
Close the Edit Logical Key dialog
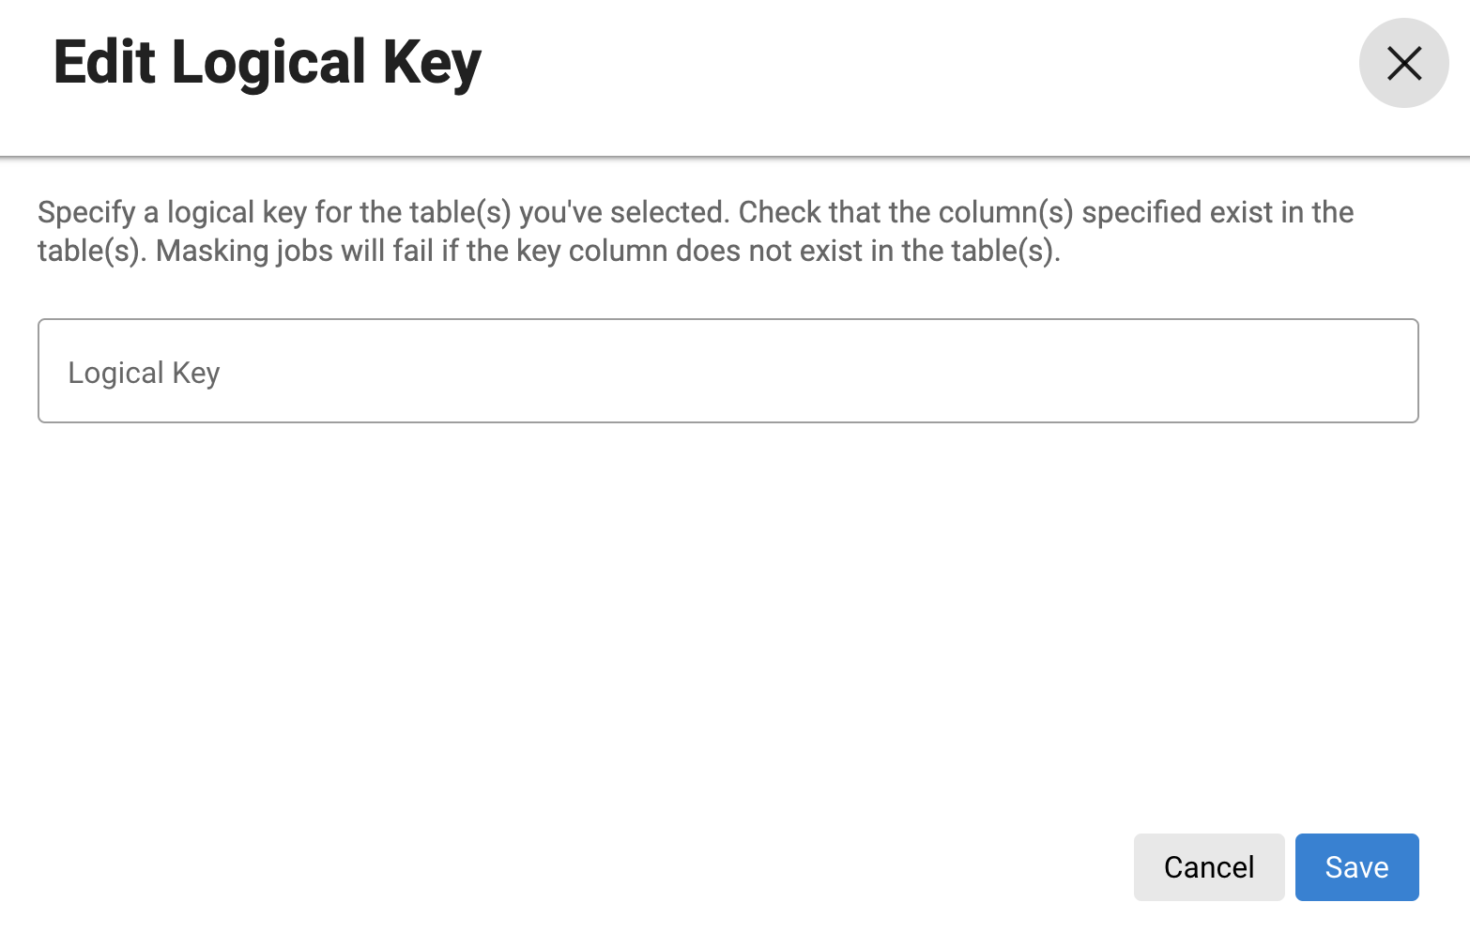1403,64
